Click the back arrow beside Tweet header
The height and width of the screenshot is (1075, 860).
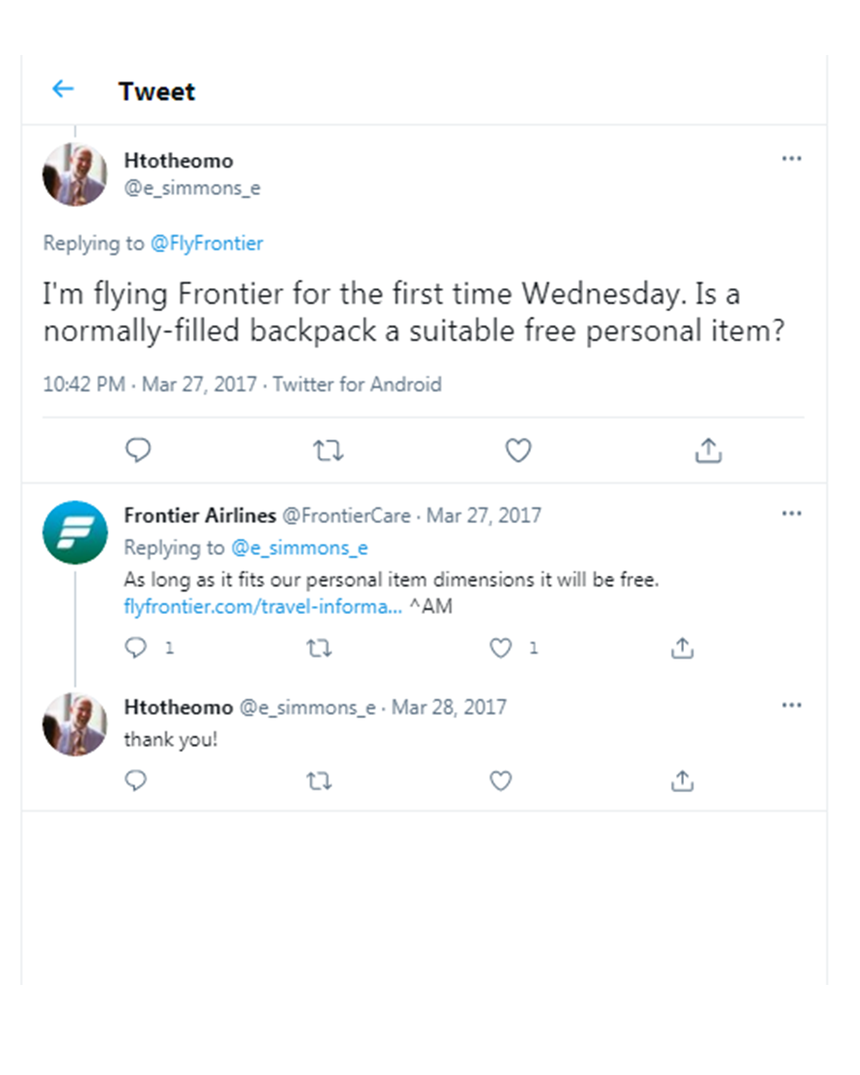click(x=63, y=89)
